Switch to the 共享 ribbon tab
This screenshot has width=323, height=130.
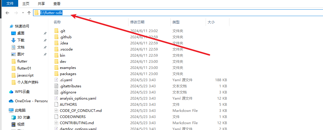point(41,4)
